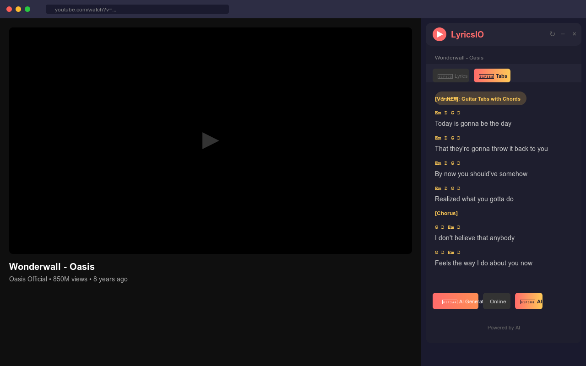Click the lyric 'By now you should've somehow'
586x366 pixels.
481,174
